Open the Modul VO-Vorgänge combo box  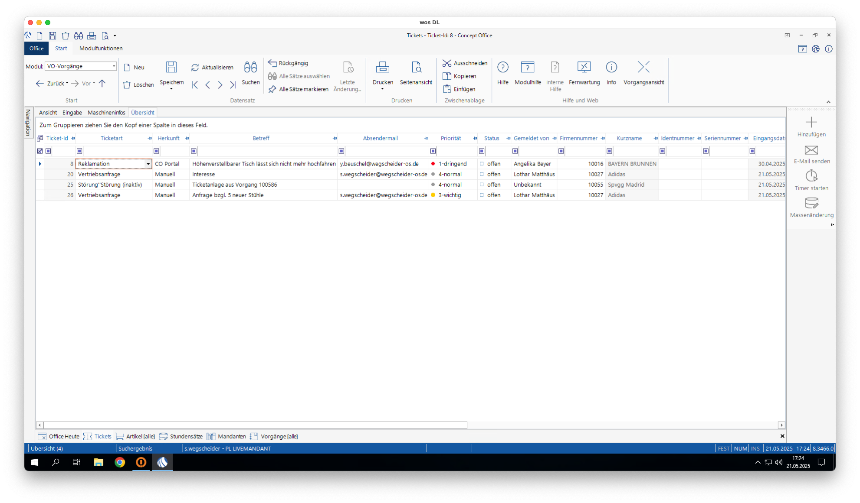coord(114,66)
